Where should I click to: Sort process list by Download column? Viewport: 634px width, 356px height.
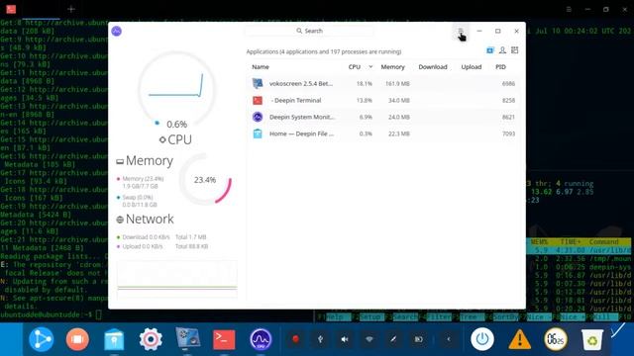pos(433,67)
